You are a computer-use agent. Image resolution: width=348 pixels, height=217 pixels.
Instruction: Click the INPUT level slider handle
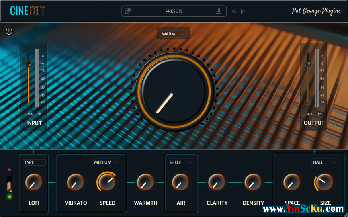[28, 64]
